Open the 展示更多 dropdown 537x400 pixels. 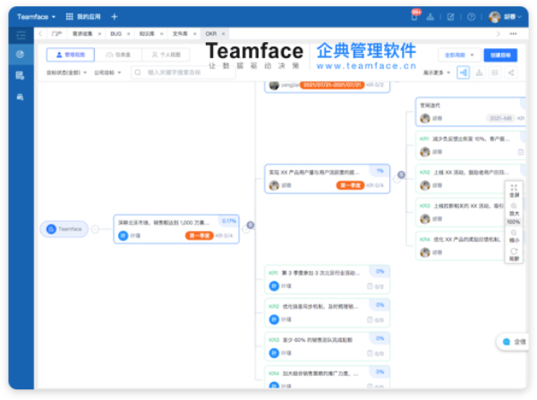(437, 72)
